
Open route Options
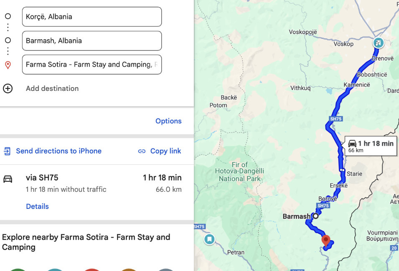(168, 121)
